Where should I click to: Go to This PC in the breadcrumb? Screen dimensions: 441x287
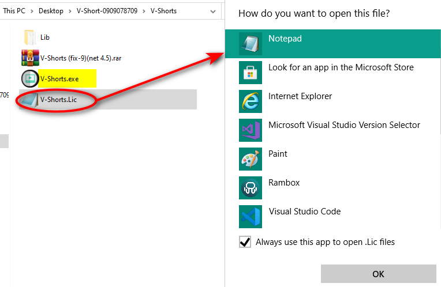pyautogui.click(x=14, y=11)
